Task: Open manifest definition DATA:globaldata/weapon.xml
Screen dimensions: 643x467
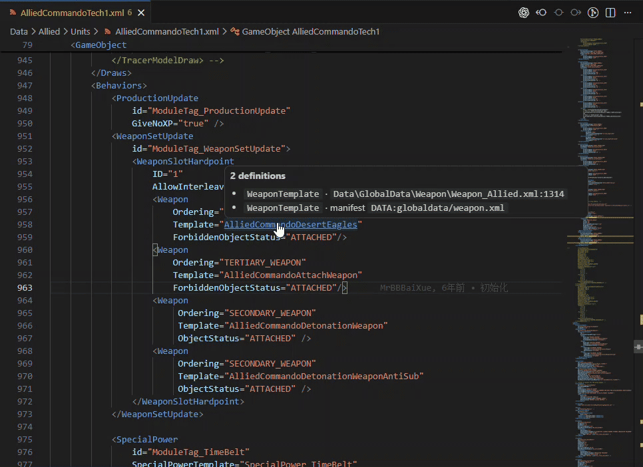Action: (x=437, y=208)
